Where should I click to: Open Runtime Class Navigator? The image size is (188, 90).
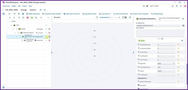140,14
